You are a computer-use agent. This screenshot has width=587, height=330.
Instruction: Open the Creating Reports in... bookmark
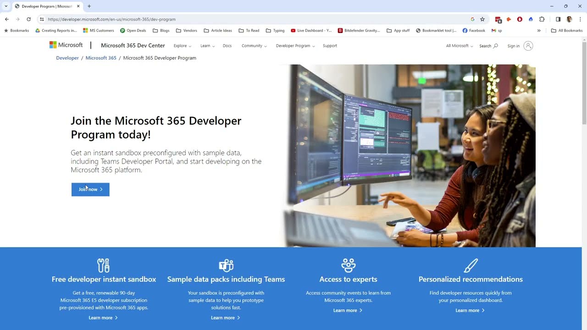[56, 31]
